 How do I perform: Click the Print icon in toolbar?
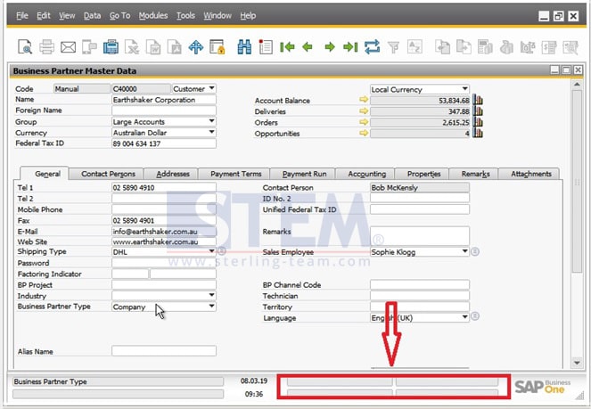[46, 47]
